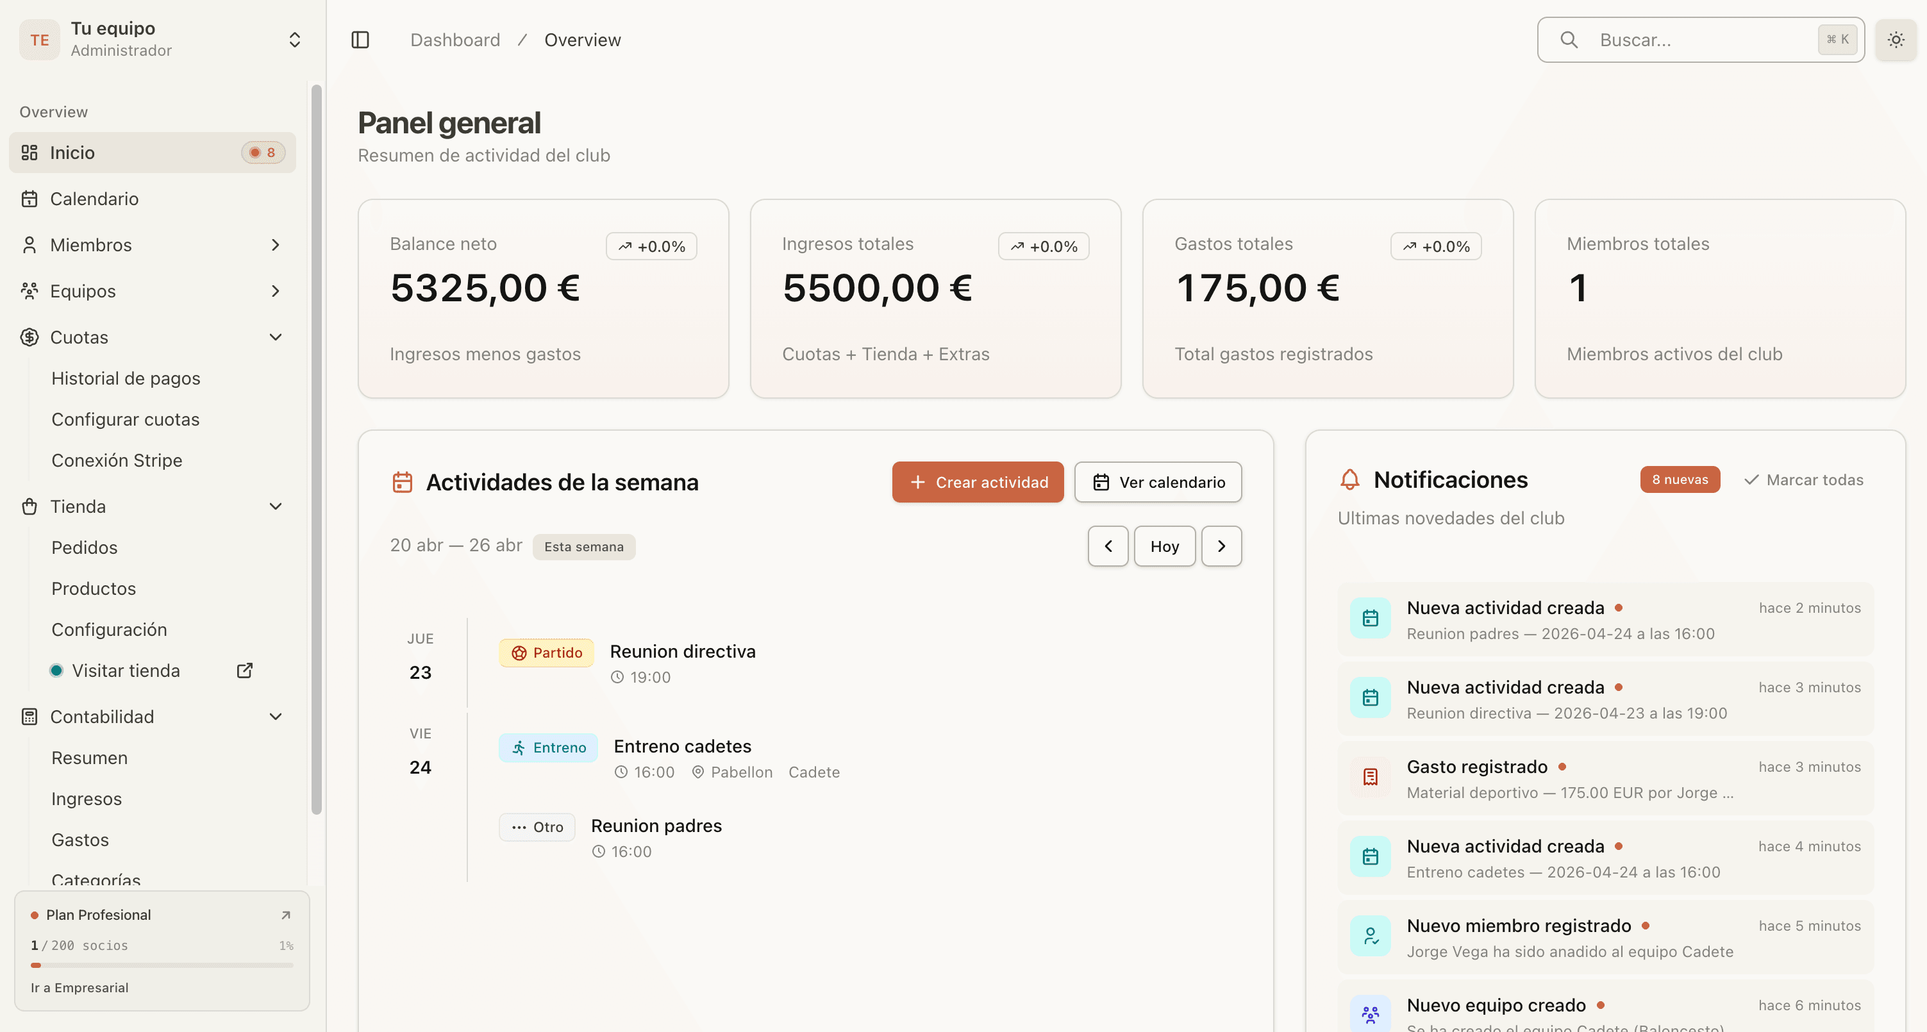The image size is (1927, 1032).
Task: Open Configuración under Tienda
Action: [109, 629]
